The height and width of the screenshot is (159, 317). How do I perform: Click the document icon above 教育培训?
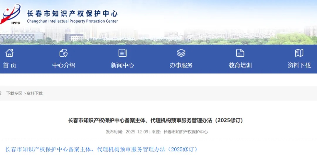click(240, 53)
